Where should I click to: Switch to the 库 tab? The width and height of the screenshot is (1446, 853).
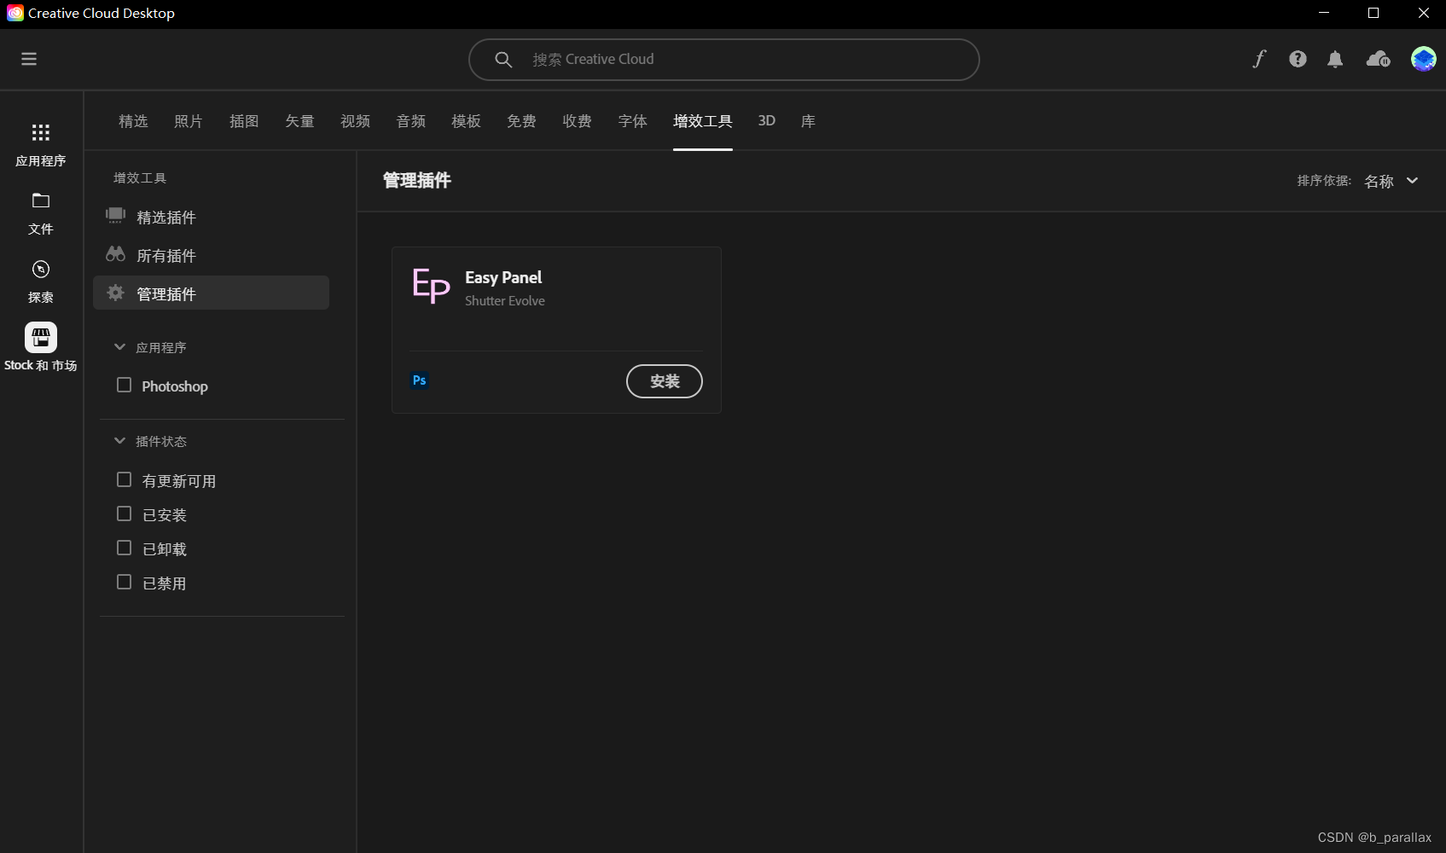(808, 121)
